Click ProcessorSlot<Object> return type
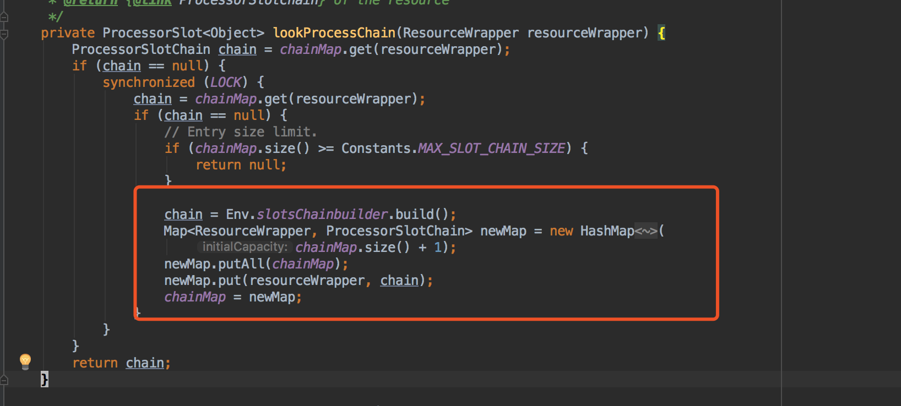901x406 pixels. (x=183, y=33)
